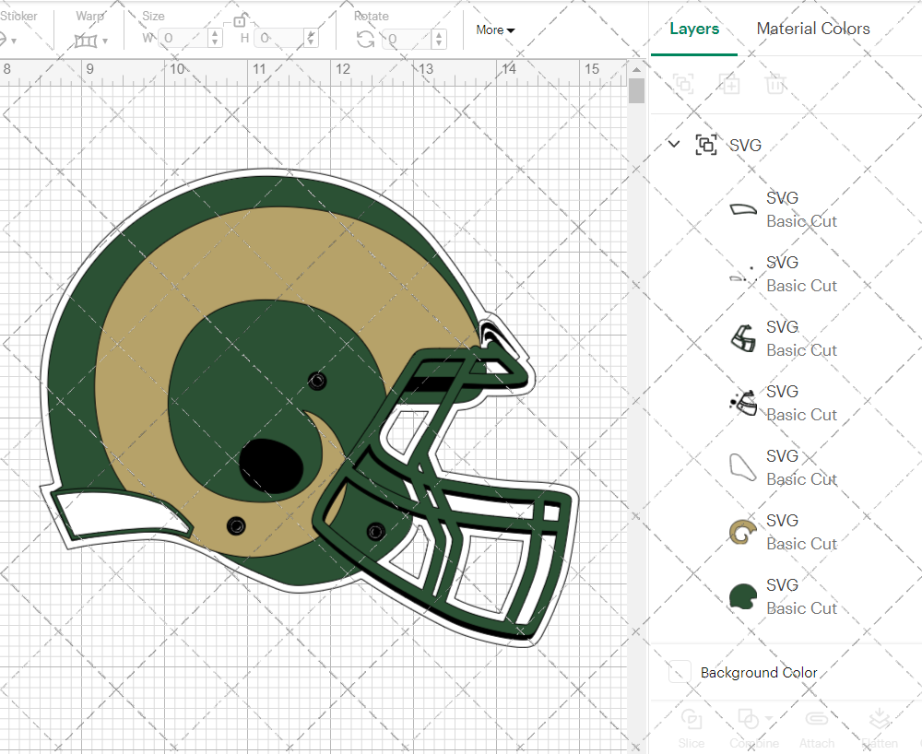Open the Material Colors tab
Image resolution: width=922 pixels, height=754 pixels.
coord(812,29)
